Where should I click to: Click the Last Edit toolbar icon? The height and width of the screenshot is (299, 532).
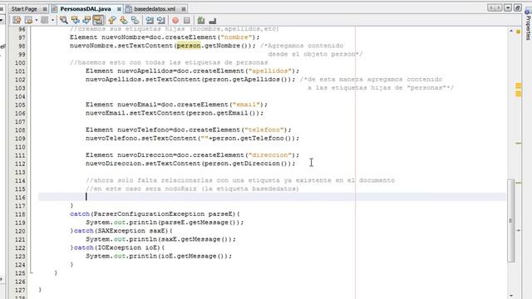[17, 20]
